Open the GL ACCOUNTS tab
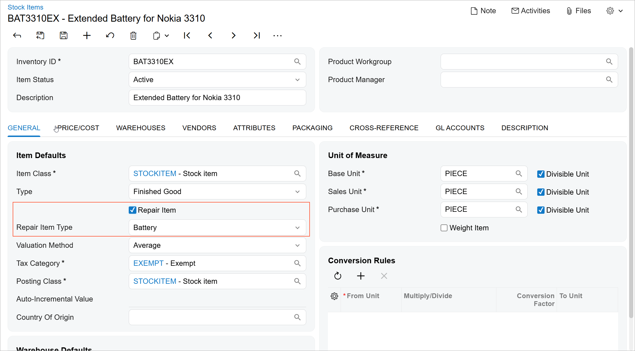Screen dimensions: 635x351 [460, 128]
